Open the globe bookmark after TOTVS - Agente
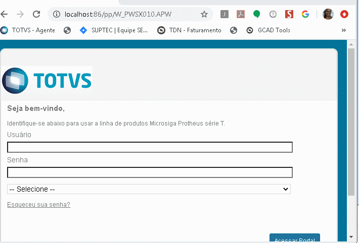Screen dimensions: 359x243 point(67,30)
